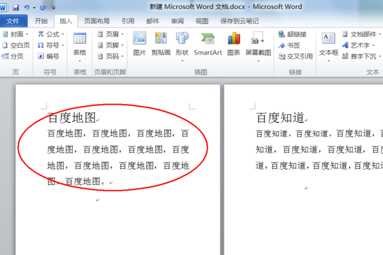The image size is (383, 255).
Task: Open the 剪贴画 clip art pane
Action: pos(161,43)
